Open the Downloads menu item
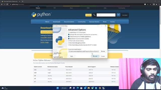This screenshot has width=161, height=90. (57, 22)
